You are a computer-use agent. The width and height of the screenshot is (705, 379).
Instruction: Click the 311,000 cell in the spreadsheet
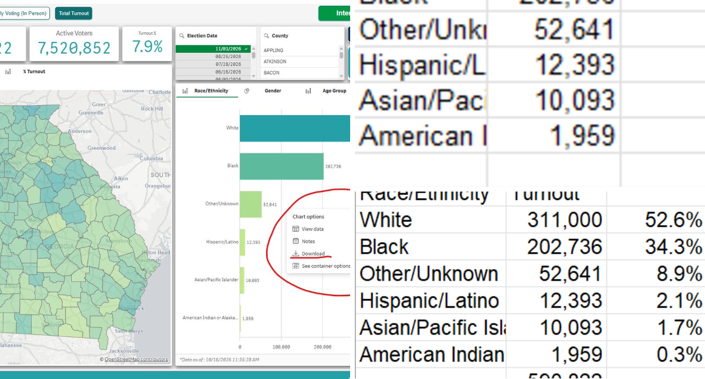click(556, 220)
